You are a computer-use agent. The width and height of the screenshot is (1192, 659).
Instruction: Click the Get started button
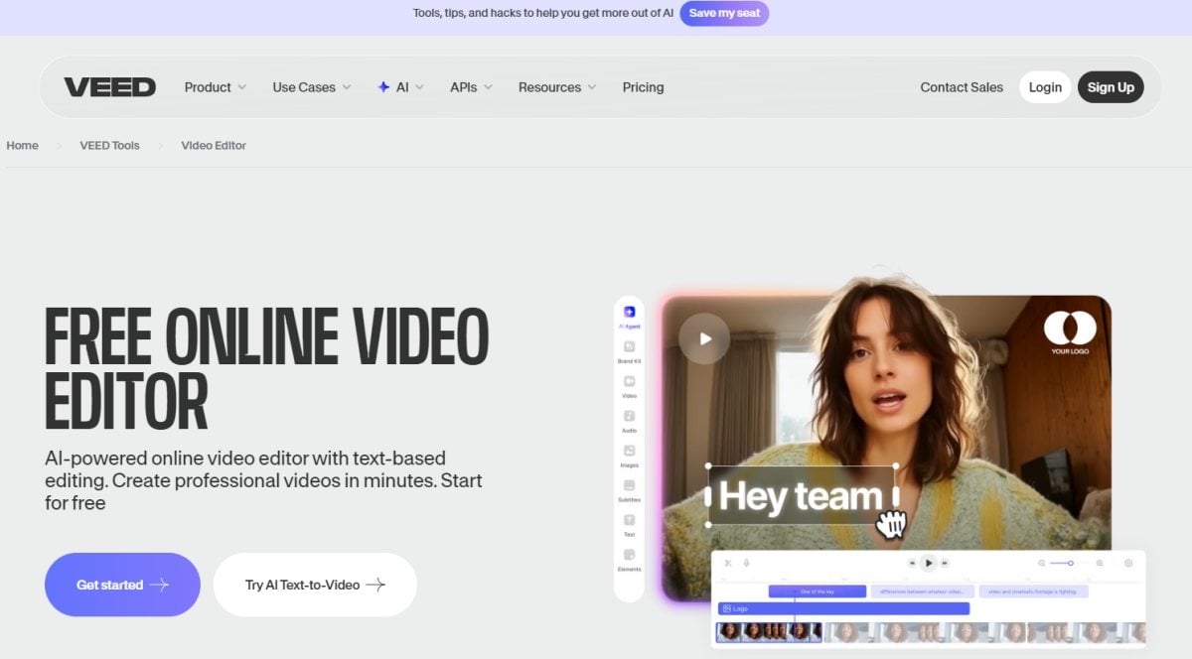coord(121,586)
